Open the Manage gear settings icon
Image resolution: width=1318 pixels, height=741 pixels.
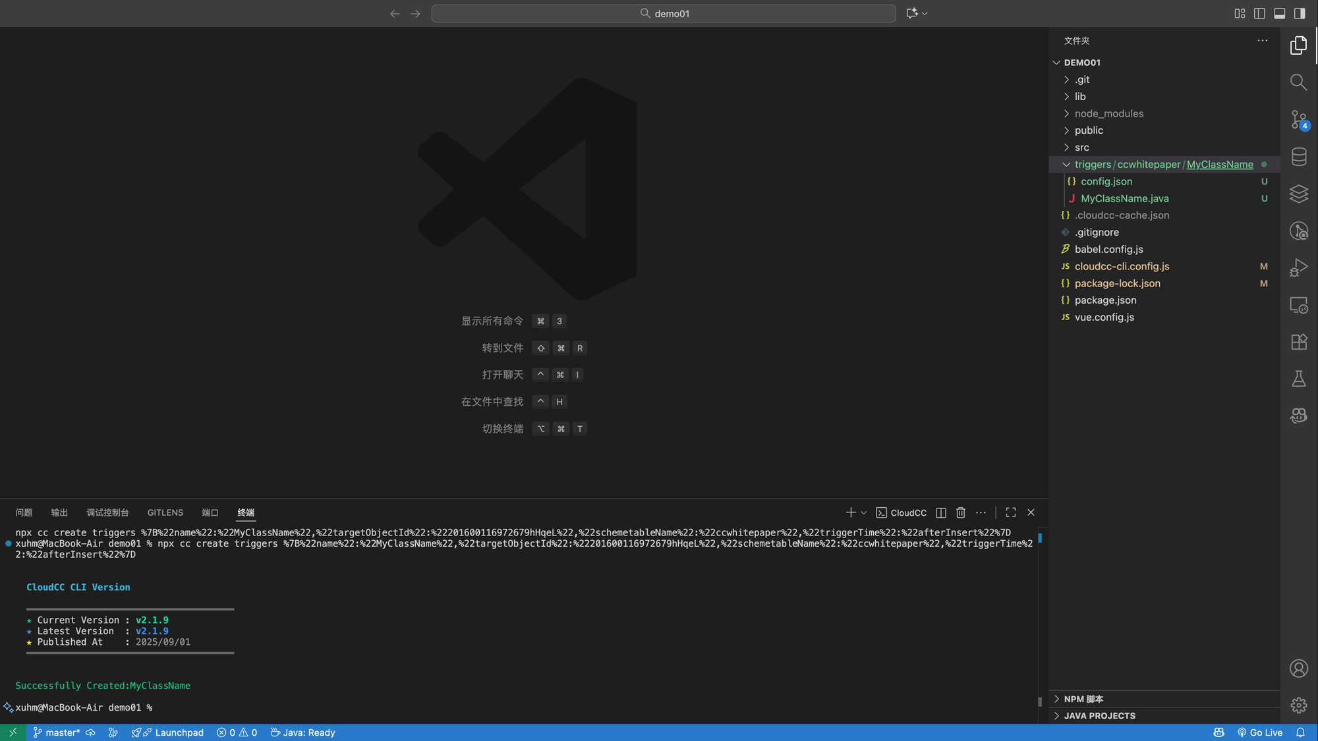[1298, 705]
